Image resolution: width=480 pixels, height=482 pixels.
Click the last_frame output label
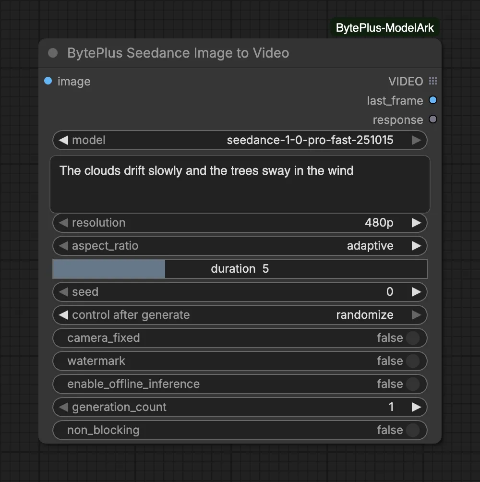[395, 100]
